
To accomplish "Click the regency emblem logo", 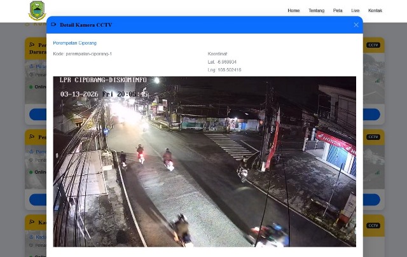I will point(38,11).
